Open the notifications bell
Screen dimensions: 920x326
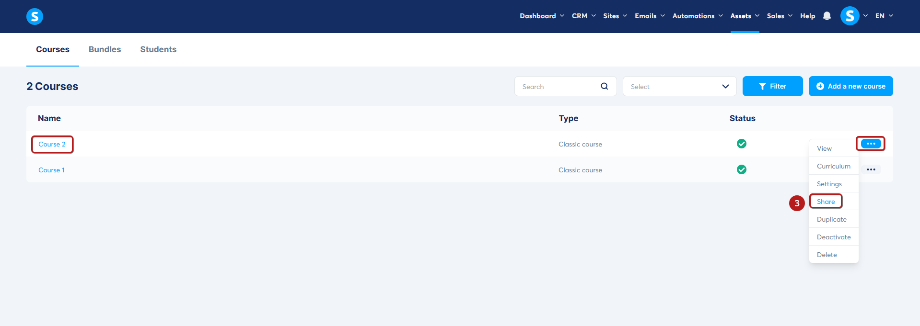click(x=827, y=16)
